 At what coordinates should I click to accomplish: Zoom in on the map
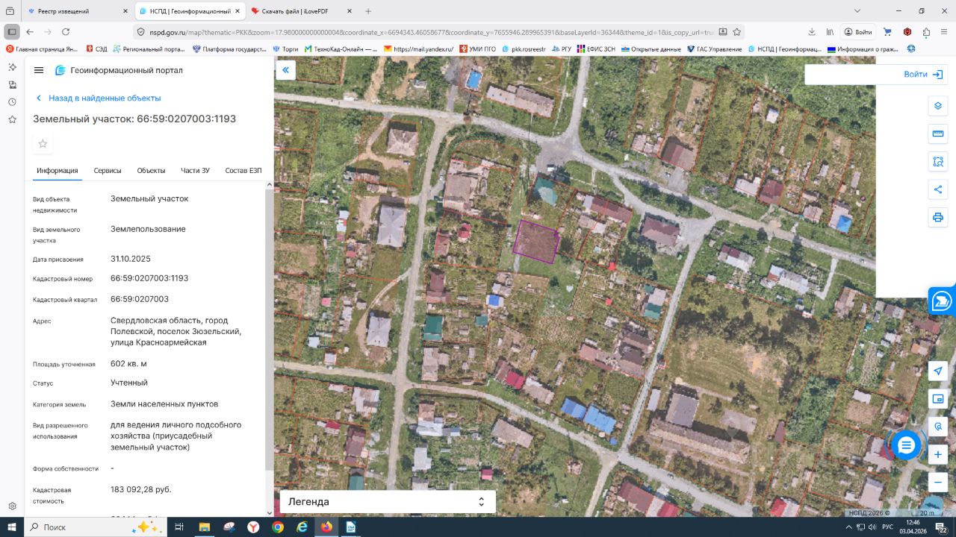938,454
